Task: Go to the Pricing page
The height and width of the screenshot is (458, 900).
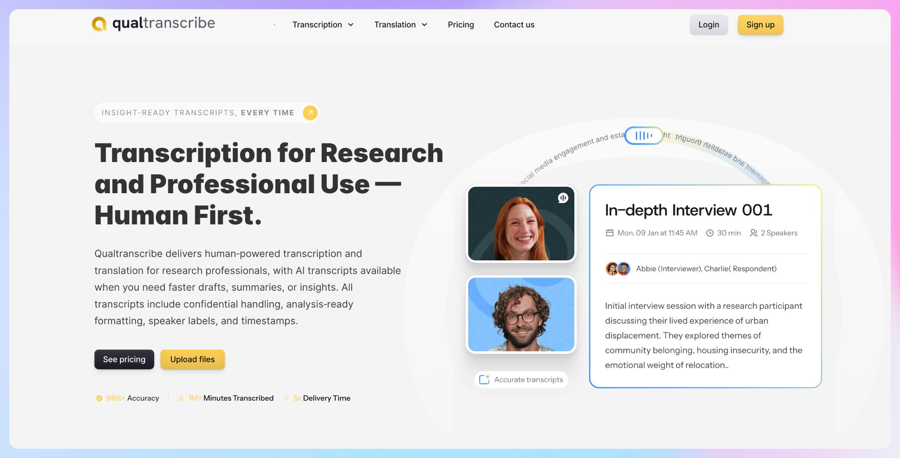Action: (461, 25)
